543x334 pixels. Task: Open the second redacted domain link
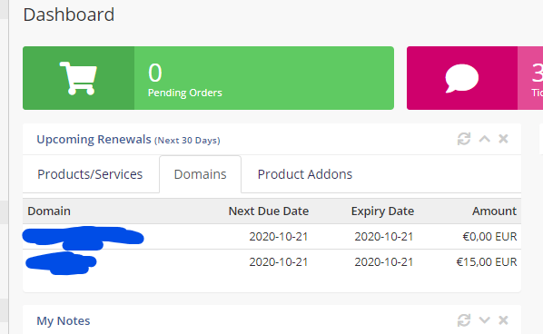coord(61,263)
